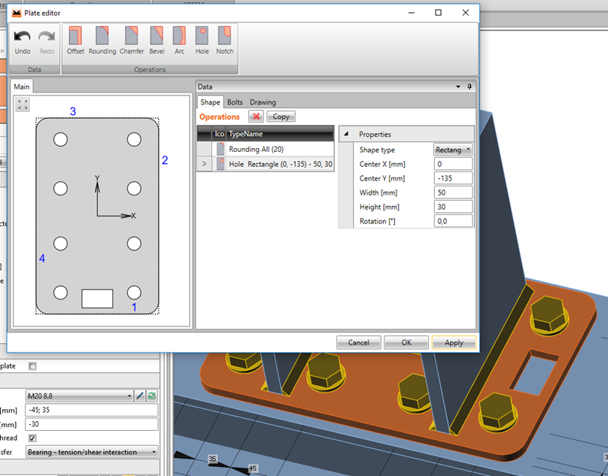This screenshot has width=608, height=476.
Task: Switch to the Drawing tab
Action: pos(261,102)
